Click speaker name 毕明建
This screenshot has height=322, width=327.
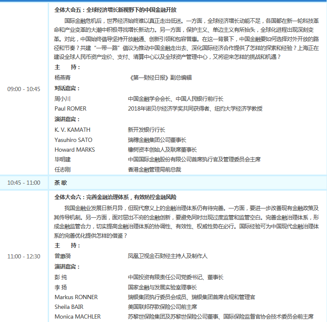coord(63,160)
